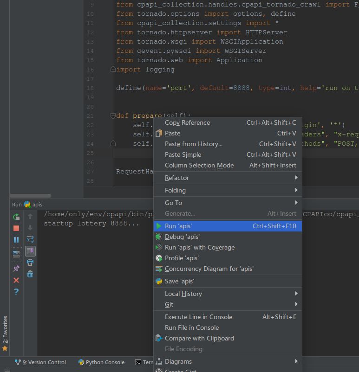This screenshot has width=359, height=372.
Task: Click 'from tornado.web import Application' line
Action: tap(189, 60)
